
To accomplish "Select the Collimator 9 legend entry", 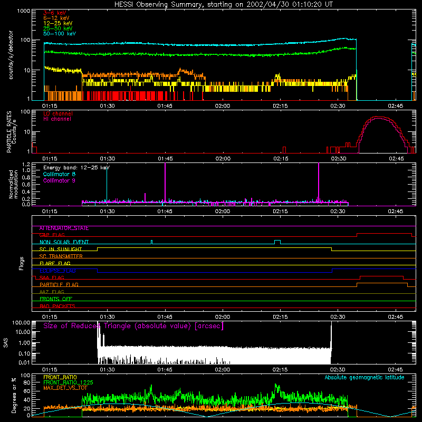I will tap(59, 180).
